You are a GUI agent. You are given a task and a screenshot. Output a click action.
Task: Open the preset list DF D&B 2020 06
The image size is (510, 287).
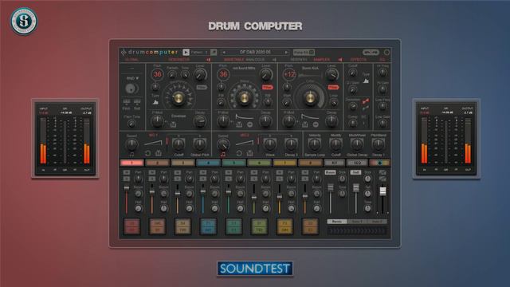(255, 52)
